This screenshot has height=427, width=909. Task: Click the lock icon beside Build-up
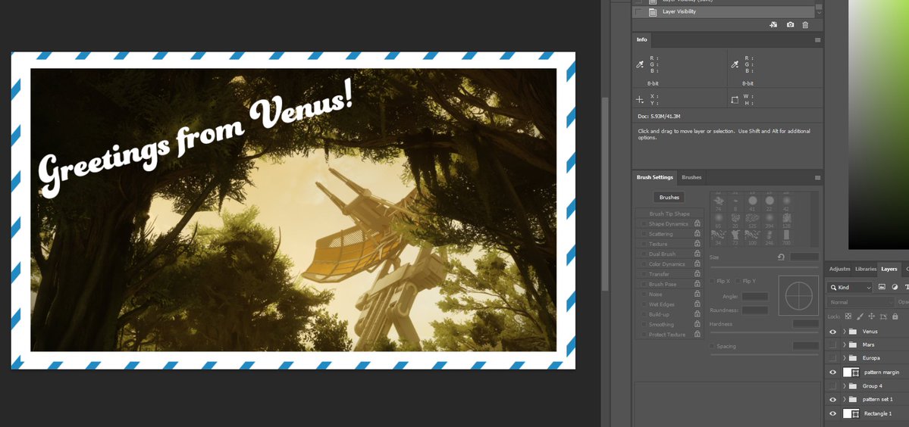[x=697, y=314]
